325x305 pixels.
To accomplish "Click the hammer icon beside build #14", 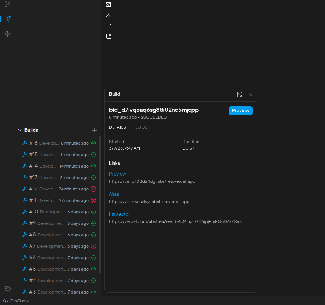I will (x=24, y=166).
